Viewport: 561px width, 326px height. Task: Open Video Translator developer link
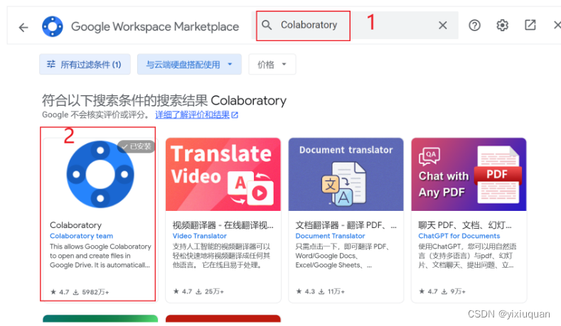point(199,236)
